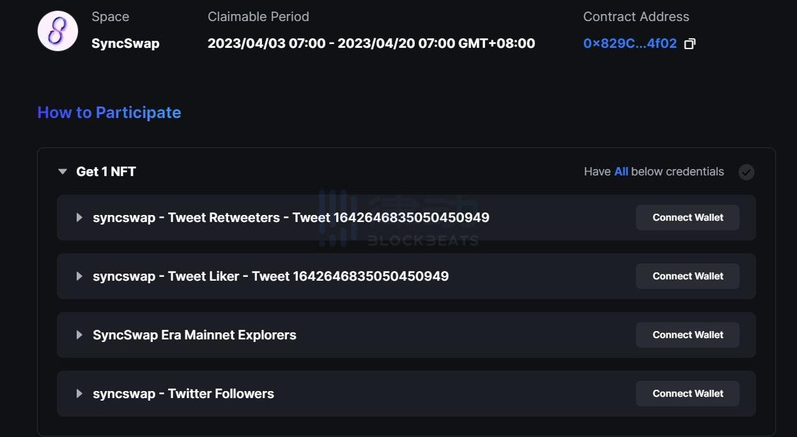Connect Wallet for Tweet Retweeters row
Image resolution: width=797 pixels, height=437 pixels.
(688, 218)
